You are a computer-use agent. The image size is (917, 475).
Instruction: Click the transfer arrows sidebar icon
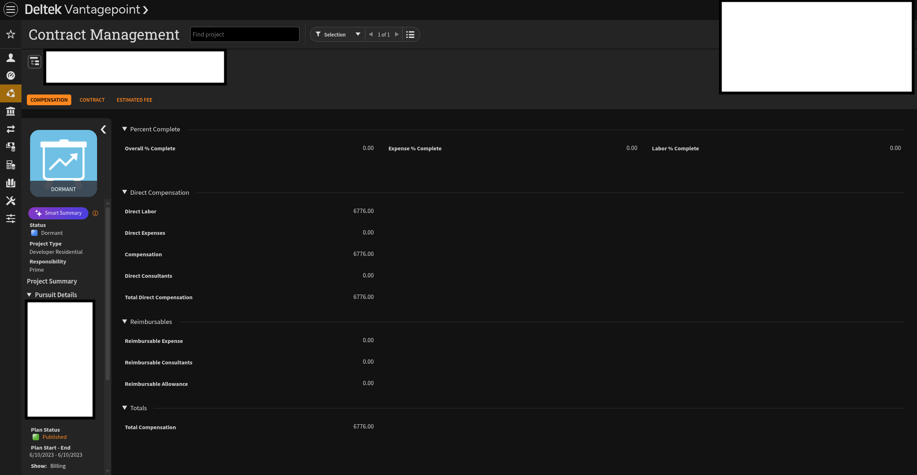(x=11, y=129)
